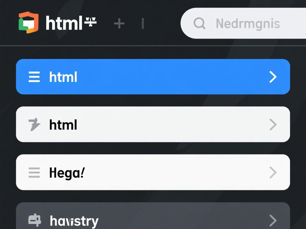Click the plus icon in the header
This screenshot has height=229, width=306.
point(119,24)
